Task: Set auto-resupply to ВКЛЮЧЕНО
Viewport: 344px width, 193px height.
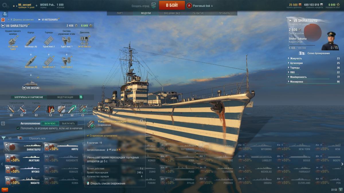Action: click(x=50, y=123)
